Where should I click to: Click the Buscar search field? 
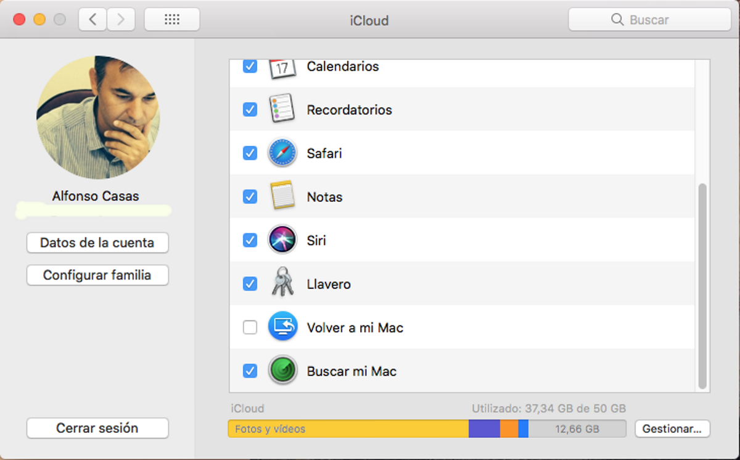[x=649, y=20]
